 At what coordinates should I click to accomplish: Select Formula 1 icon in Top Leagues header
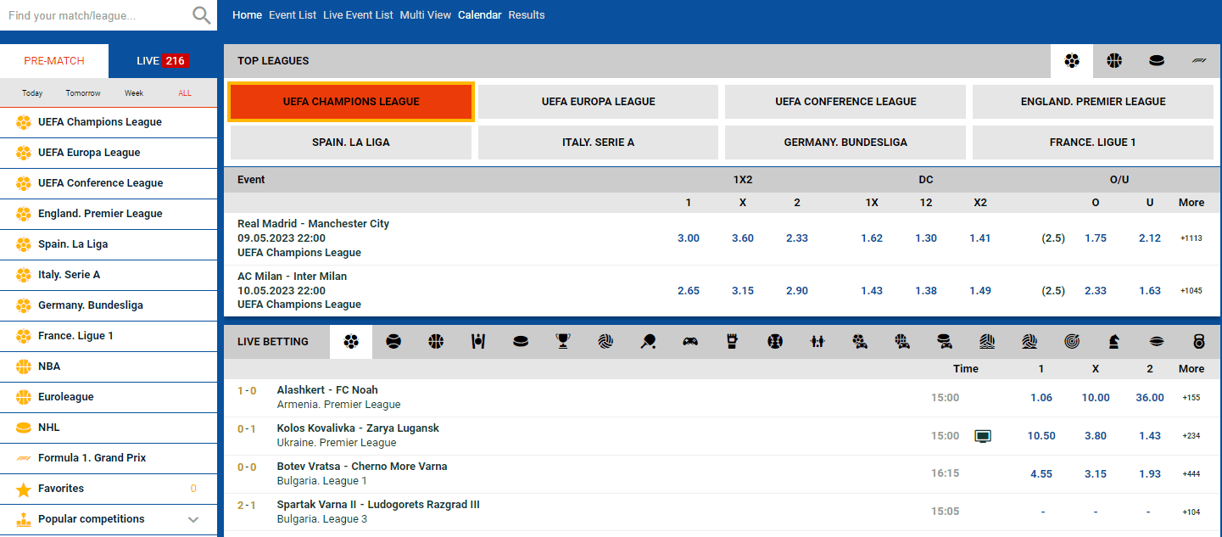pyautogui.click(x=1199, y=60)
